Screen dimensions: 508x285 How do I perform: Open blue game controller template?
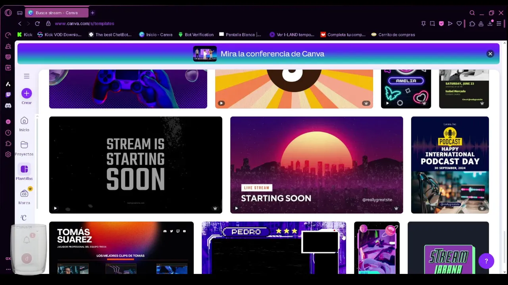[128, 89]
